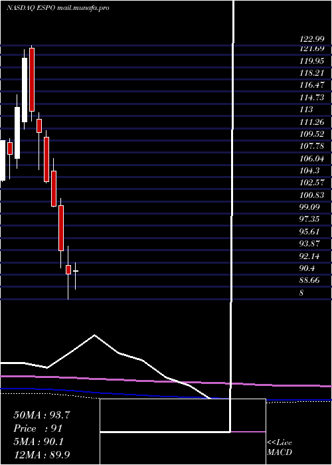The width and height of the screenshot is (332, 465).
Task: Click the 102.57 price axis label
Action: [311, 183]
